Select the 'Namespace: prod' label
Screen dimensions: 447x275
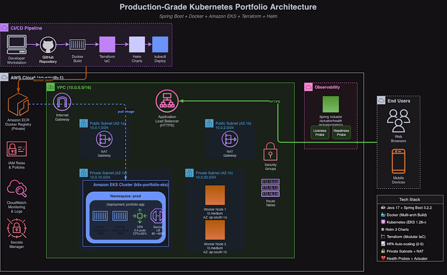coord(126,196)
